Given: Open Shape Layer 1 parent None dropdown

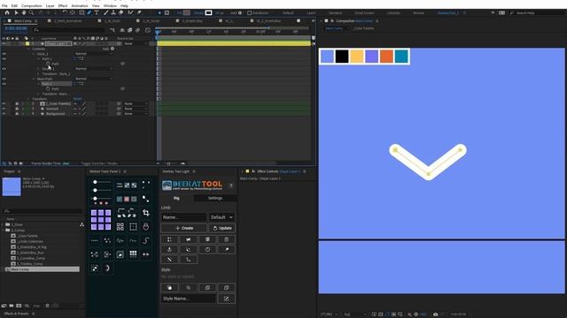Looking at the screenshot, I should (x=136, y=43).
